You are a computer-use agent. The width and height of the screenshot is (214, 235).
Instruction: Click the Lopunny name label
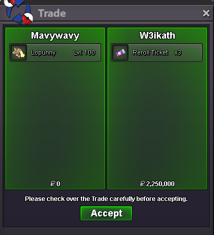click(x=43, y=53)
